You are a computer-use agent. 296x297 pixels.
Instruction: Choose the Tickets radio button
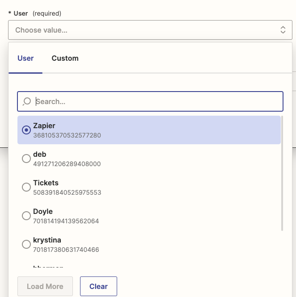click(x=26, y=187)
